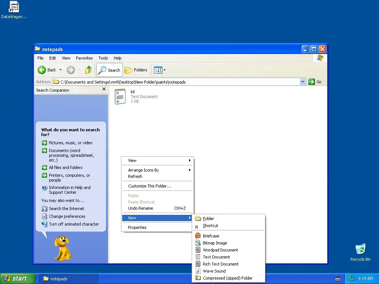Screen dimensions: 379x284
Task: Click notepads taskbar button
Action: pos(68,279)
